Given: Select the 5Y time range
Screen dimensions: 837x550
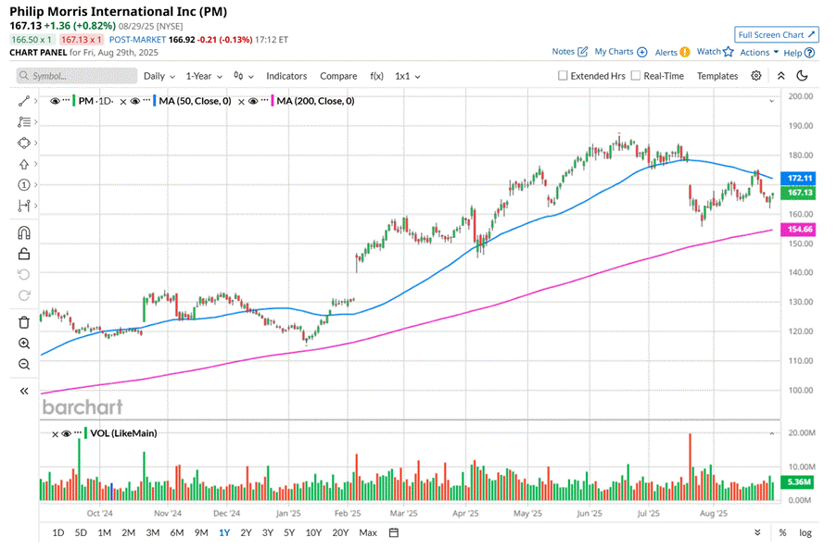Looking at the screenshot, I should (x=289, y=532).
